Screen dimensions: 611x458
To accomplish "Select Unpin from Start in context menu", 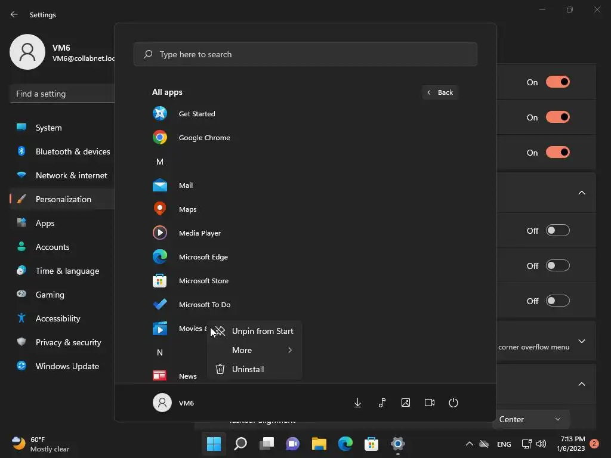I will click(x=254, y=331).
